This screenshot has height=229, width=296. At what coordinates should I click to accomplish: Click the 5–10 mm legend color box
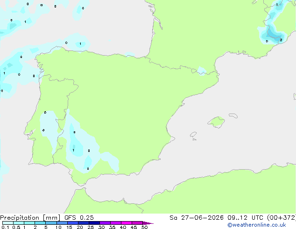pyautogui.click(x=51, y=223)
